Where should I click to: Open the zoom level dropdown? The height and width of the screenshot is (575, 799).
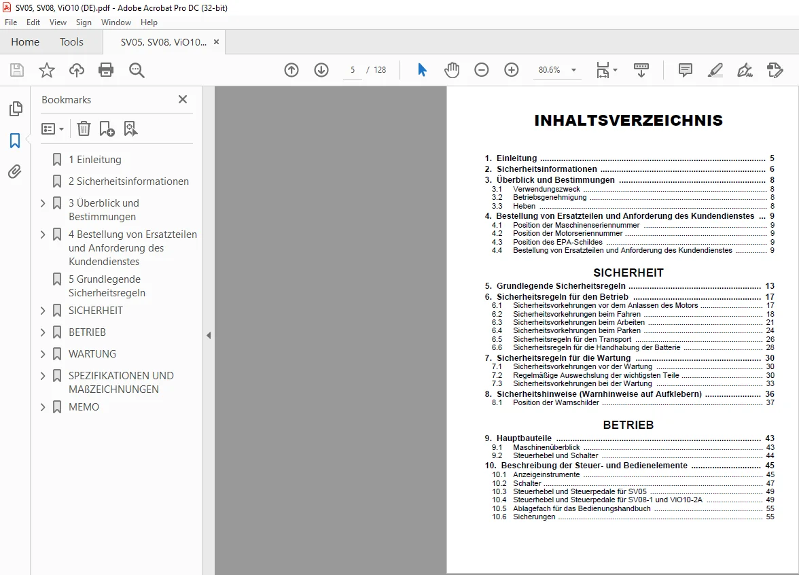(x=573, y=70)
